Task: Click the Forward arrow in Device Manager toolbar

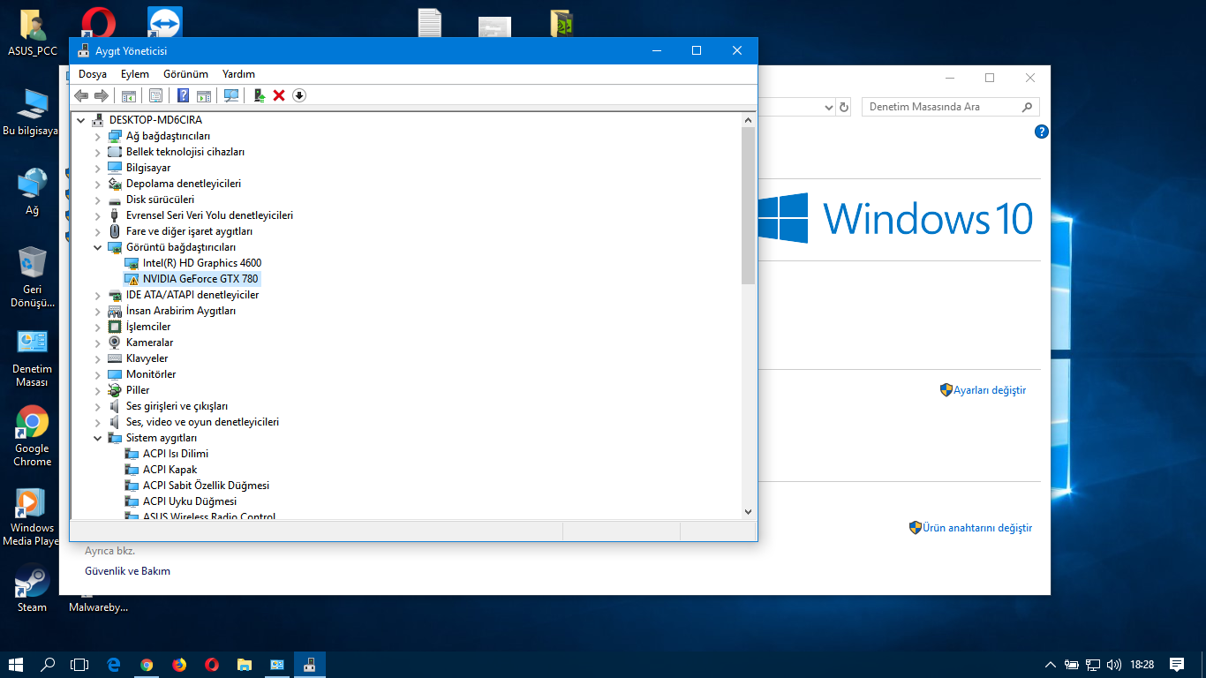Action: click(102, 95)
